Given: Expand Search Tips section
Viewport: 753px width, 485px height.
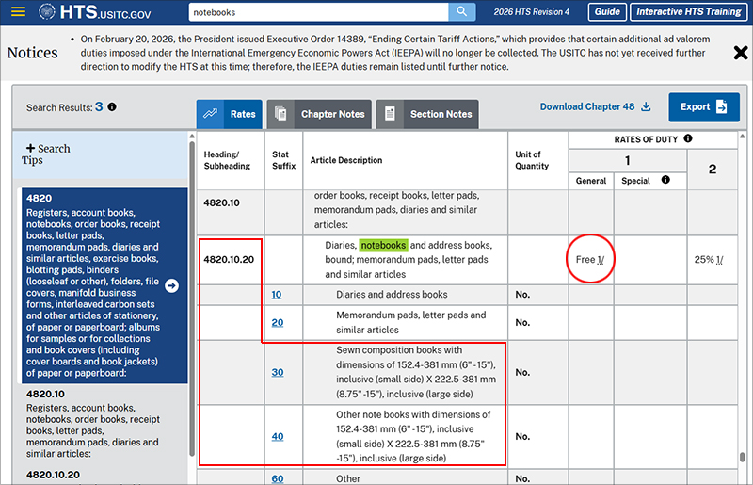Looking at the screenshot, I should pos(47,154).
